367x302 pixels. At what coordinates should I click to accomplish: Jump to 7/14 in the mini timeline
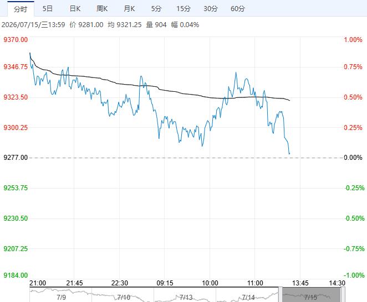point(248,298)
